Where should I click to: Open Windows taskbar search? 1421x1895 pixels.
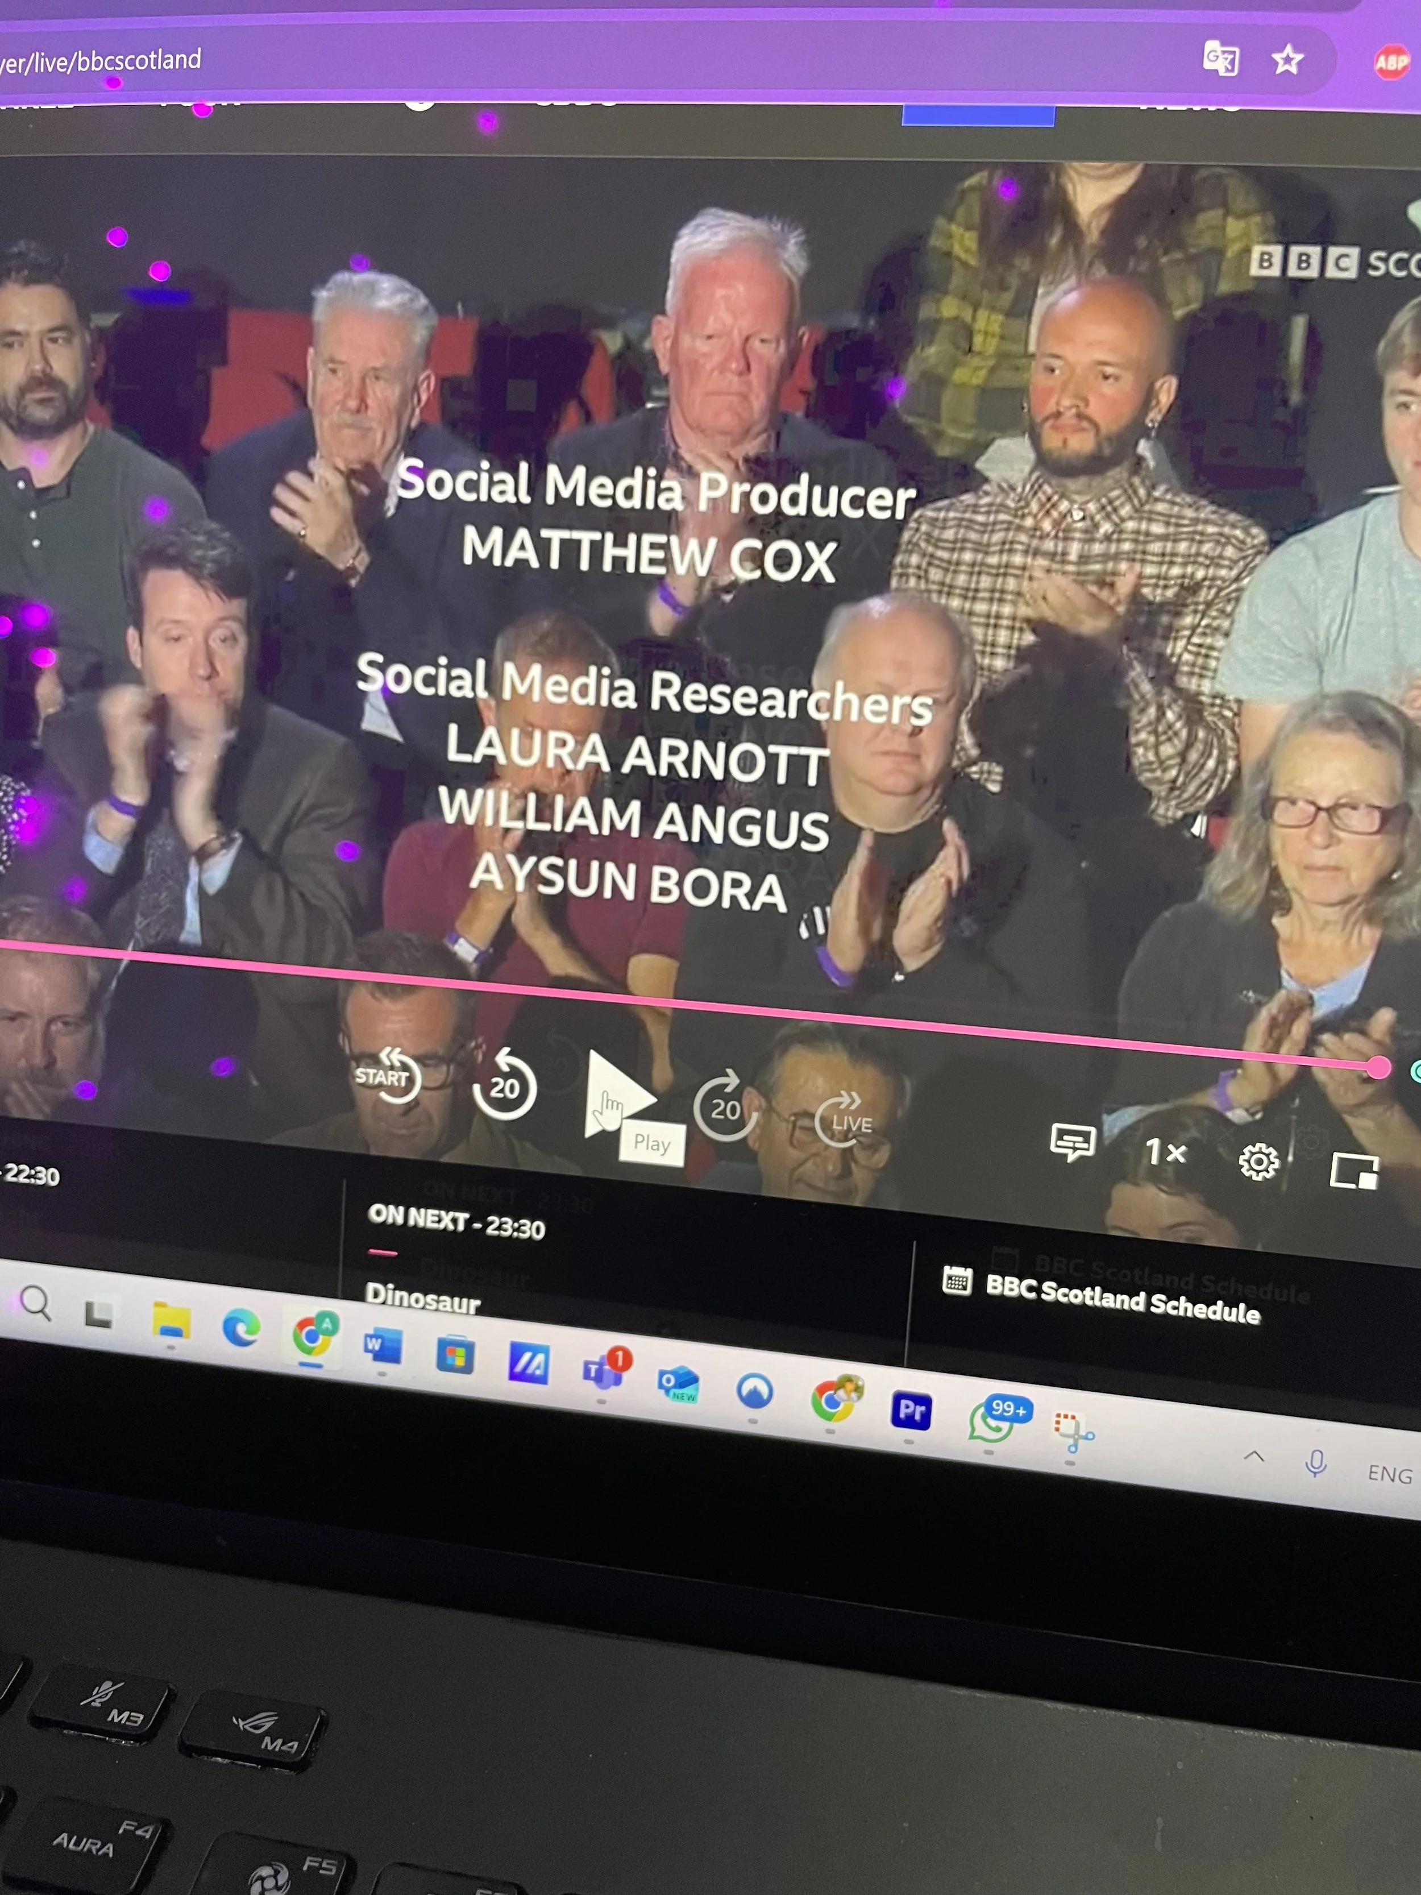(x=35, y=1303)
